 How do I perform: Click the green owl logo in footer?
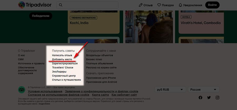click(22, 90)
